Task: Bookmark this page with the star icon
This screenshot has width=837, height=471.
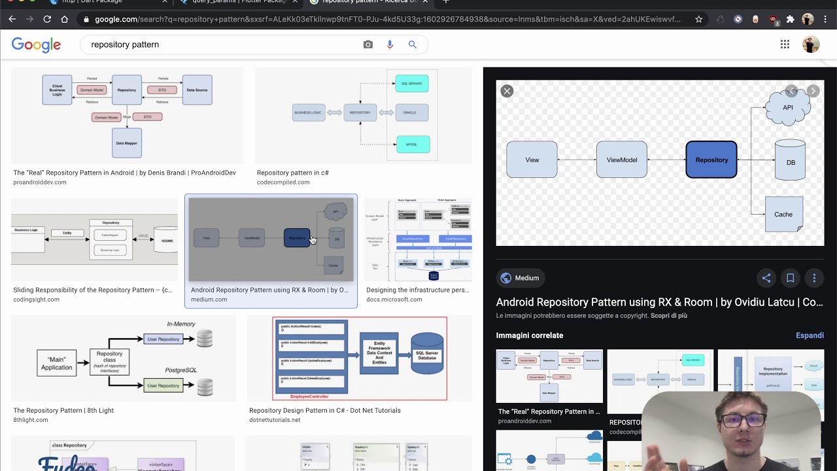Action: (x=698, y=19)
